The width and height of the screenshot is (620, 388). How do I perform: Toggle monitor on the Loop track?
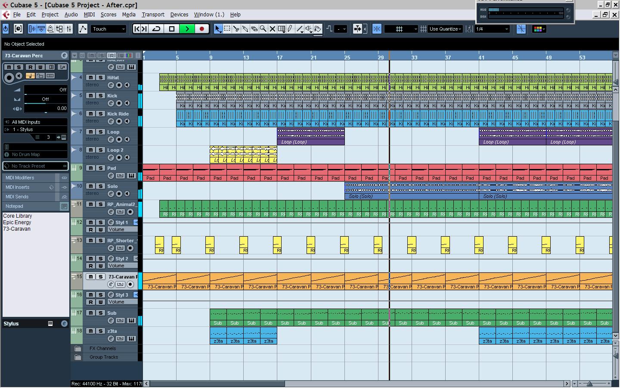click(x=127, y=139)
